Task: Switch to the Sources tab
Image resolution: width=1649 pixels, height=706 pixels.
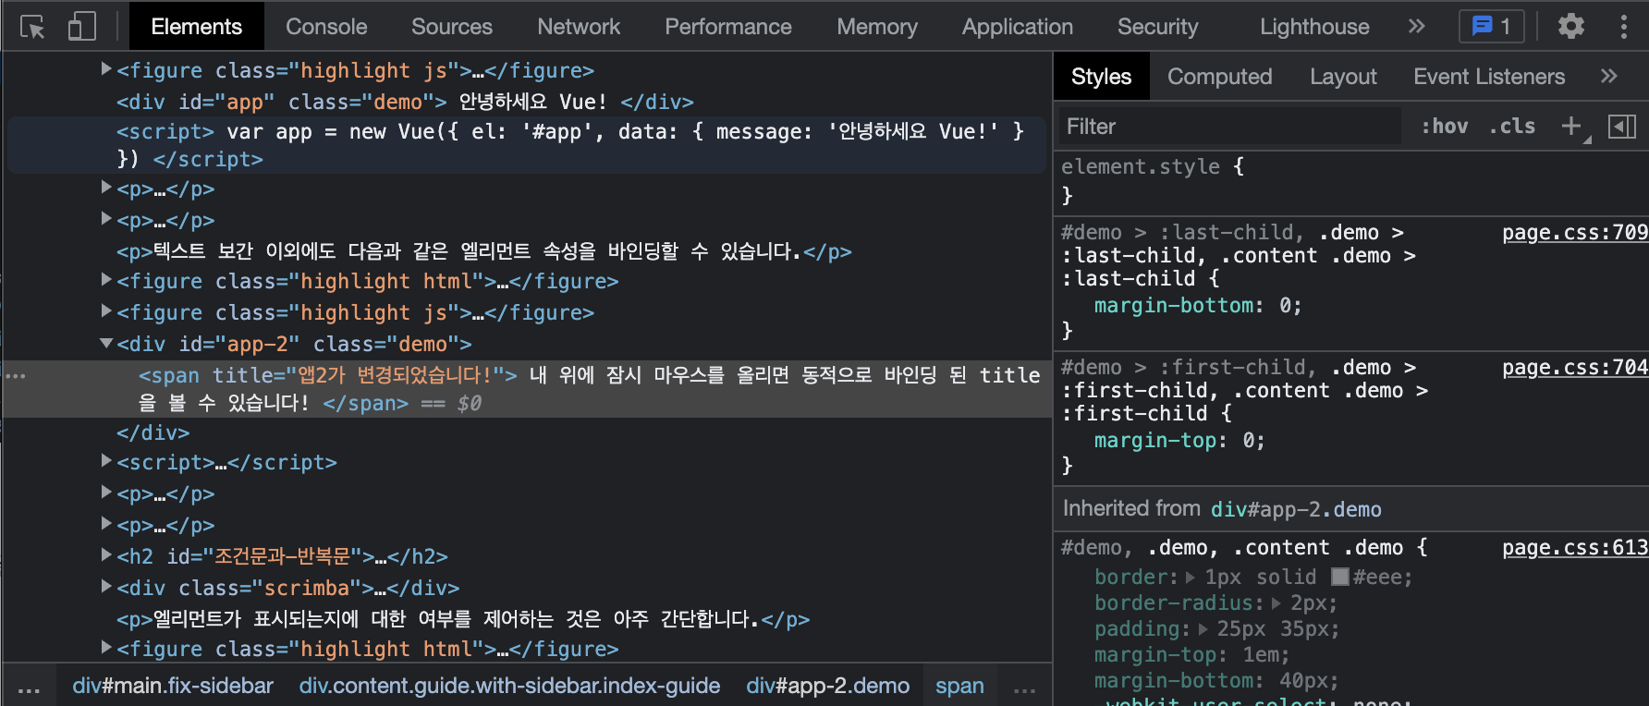Action: (452, 27)
